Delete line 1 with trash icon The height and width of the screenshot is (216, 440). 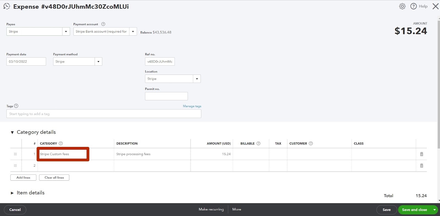[422, 154]
